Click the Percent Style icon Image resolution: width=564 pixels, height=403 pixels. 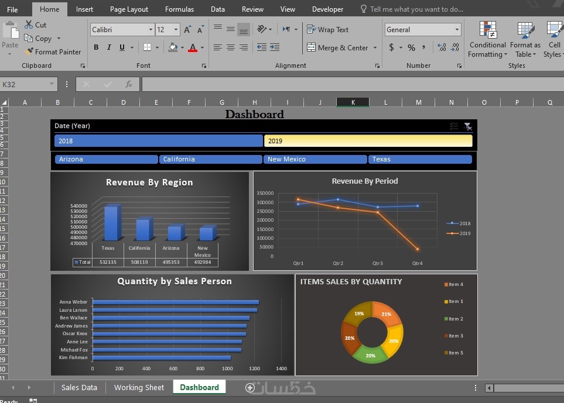click(x=411, y=47)
